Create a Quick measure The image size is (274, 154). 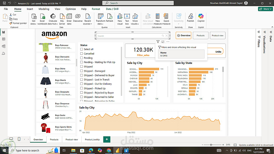point(166,19)
